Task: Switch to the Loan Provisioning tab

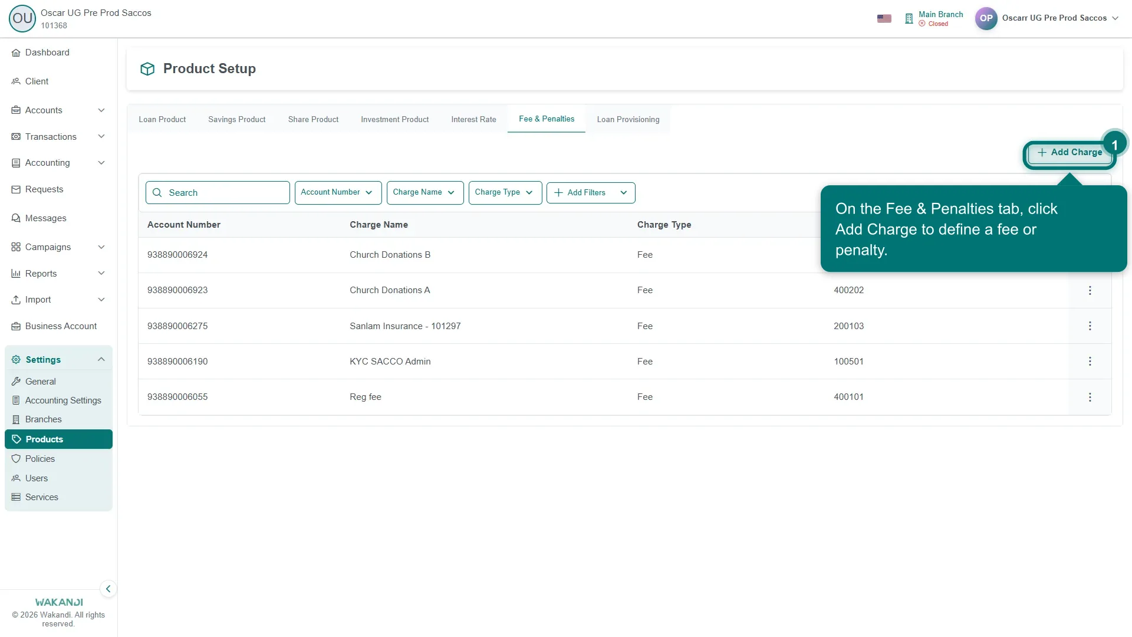Action: coord(628,120)
